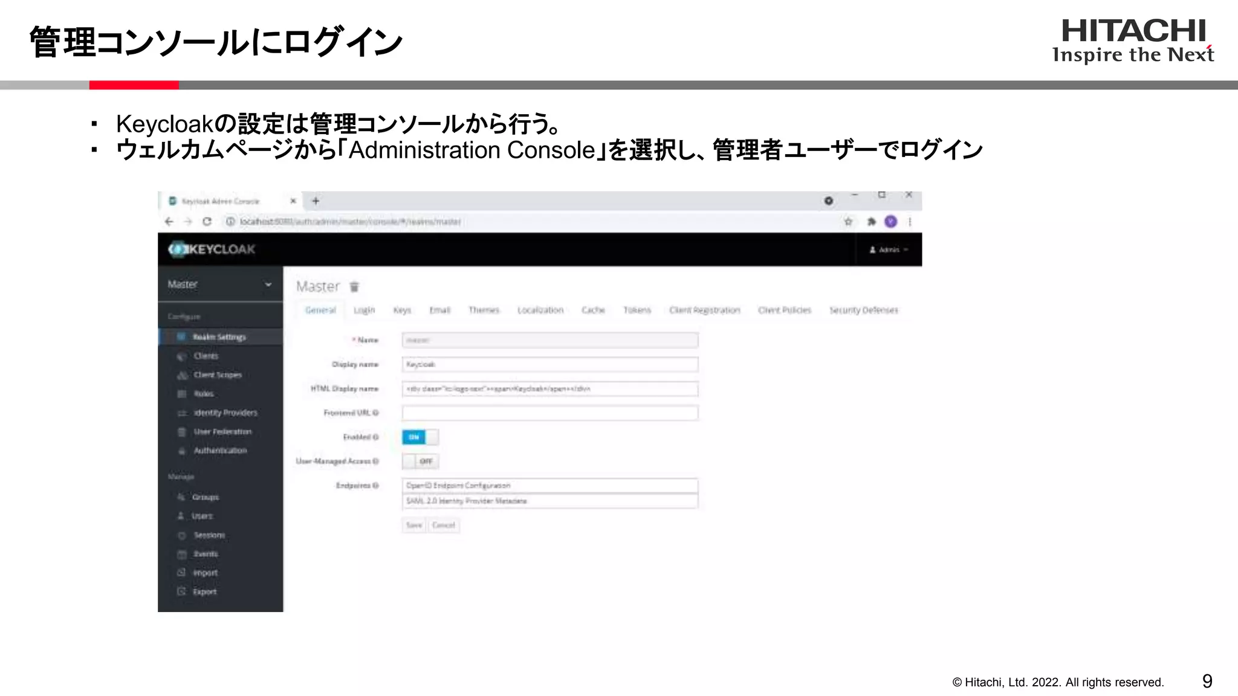Click the browser address bar URL
1238x696 pixels.
tap(351, 222)
